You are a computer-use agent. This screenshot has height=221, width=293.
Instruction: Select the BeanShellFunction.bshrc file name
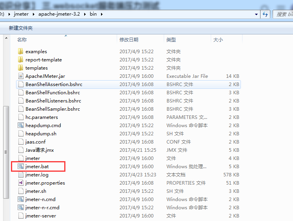point(53,93)
